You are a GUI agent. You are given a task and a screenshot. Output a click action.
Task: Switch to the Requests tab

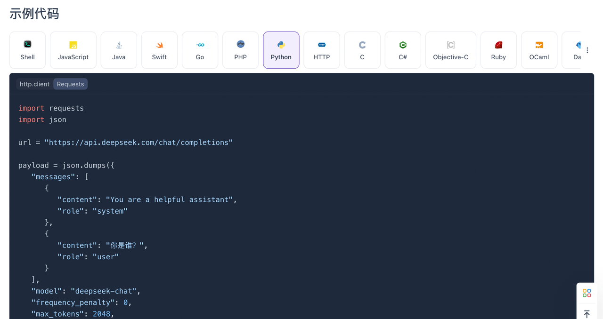click(x=70, y=84)
